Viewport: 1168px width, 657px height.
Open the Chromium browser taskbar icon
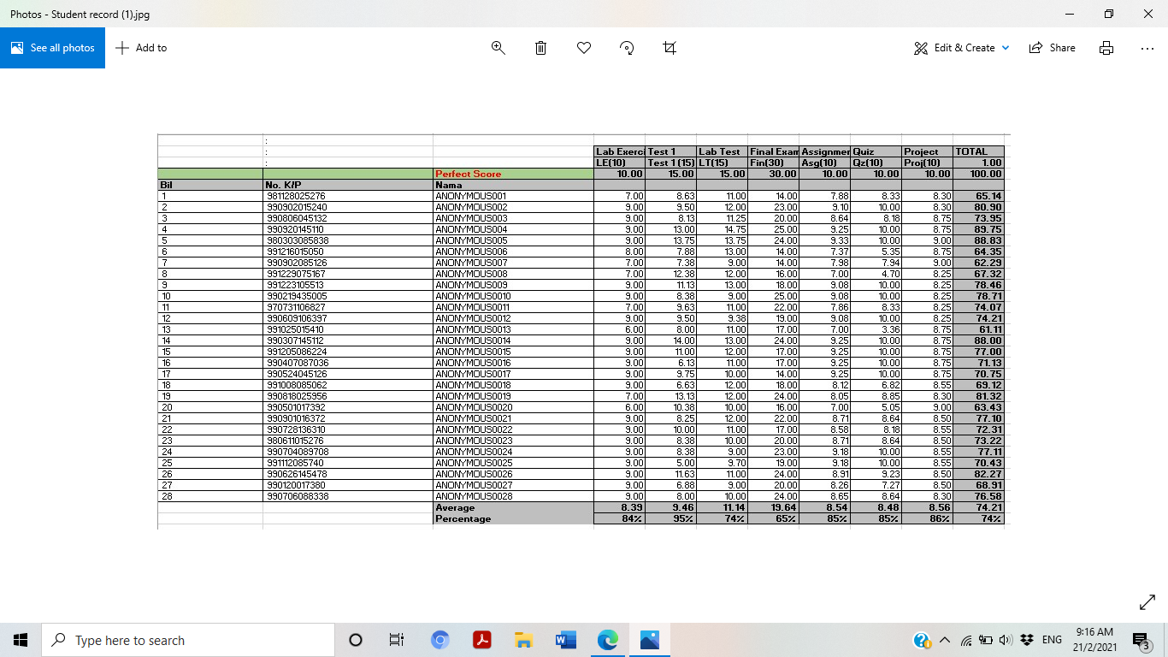click(x=439, y=640)
